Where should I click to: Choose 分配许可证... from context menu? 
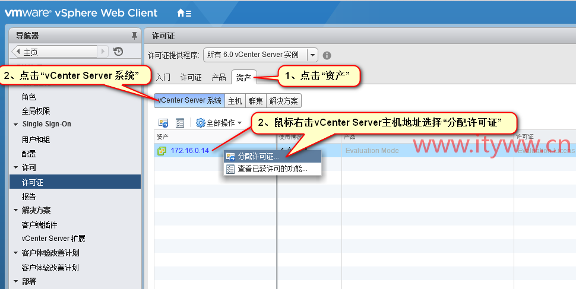click(273, 157)
